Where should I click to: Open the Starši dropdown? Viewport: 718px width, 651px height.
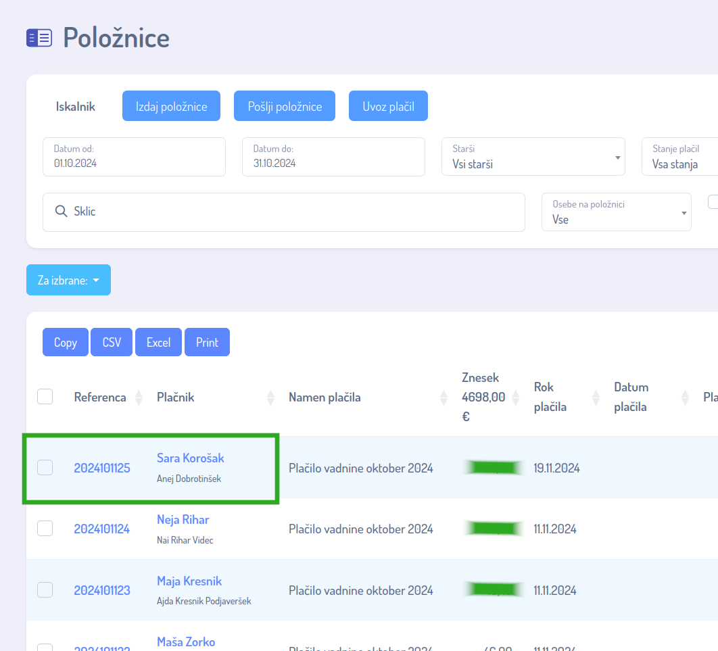pyautogui.click(x=533, y=157)
